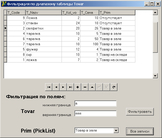Click next record arrow in navigator
The image size is (162, 138).
(63, 87)
